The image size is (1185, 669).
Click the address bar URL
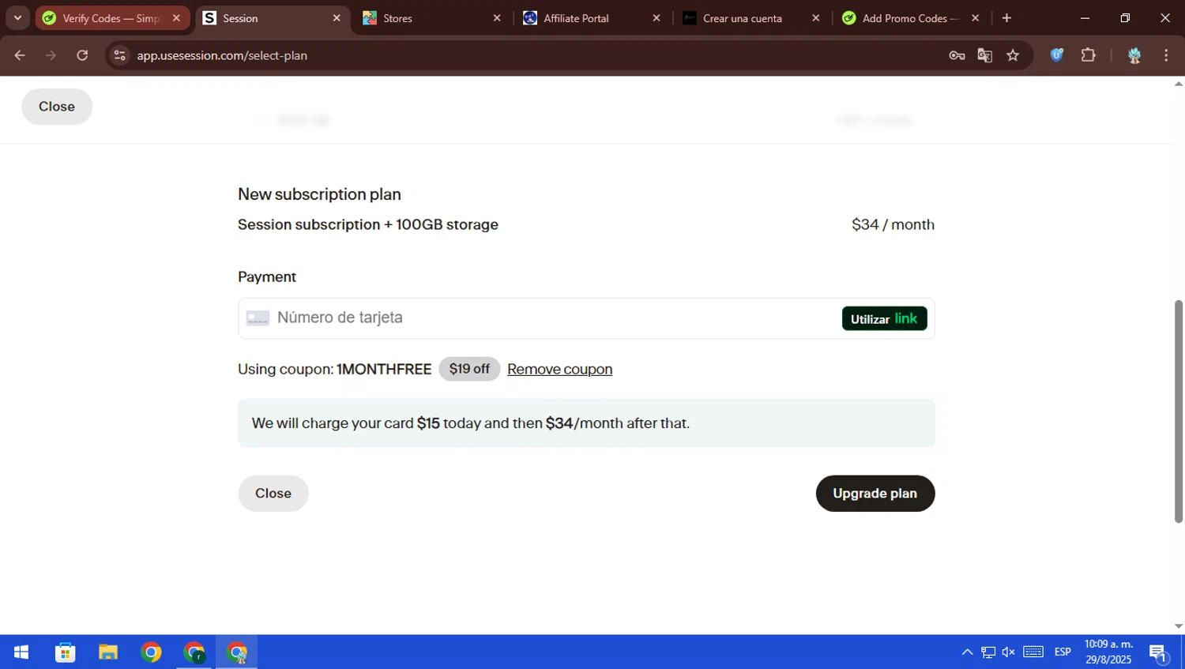pyautogui.click(x=222, y=55)
